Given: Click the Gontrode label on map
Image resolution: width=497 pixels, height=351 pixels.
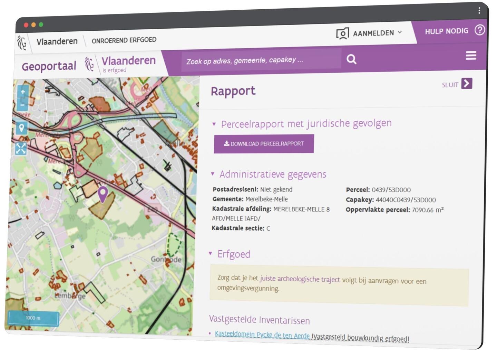Looking at the screenshot, I should pos(166,259).
